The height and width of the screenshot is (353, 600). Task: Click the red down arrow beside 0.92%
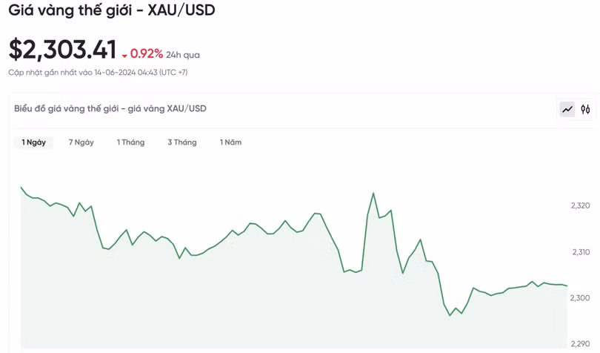click(124, 55)
